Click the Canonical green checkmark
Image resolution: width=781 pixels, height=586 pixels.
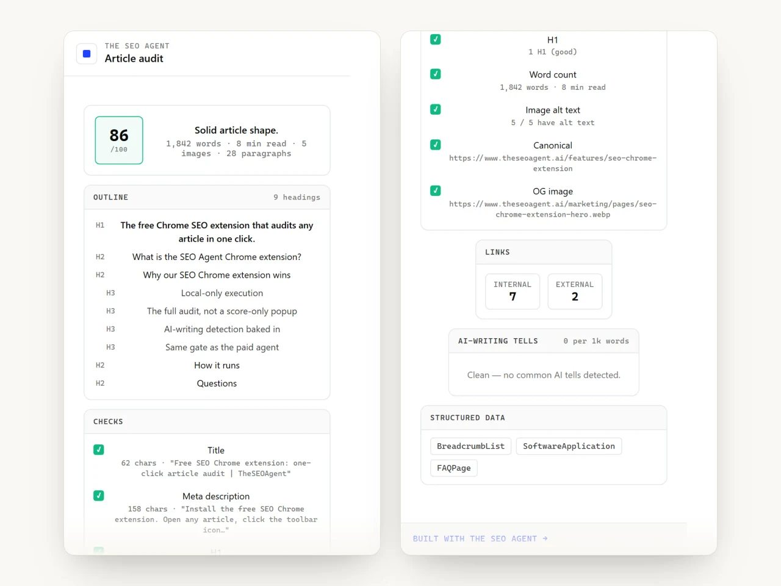(436, 145)
